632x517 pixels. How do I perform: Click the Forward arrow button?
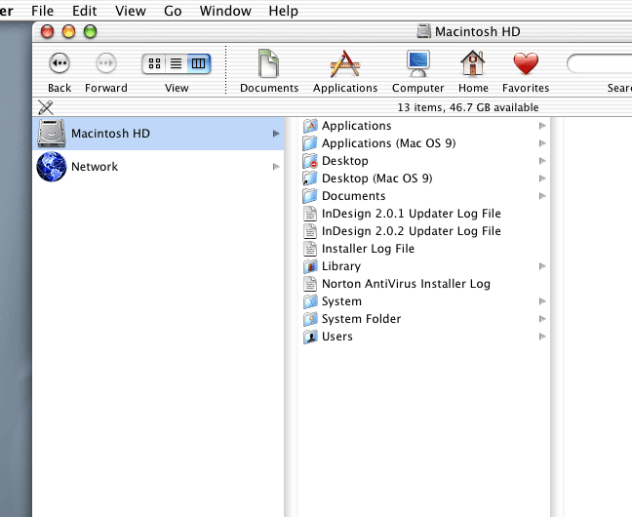(106, 63)
